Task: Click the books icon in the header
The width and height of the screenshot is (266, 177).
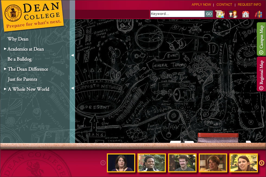Action: [258, 14]
